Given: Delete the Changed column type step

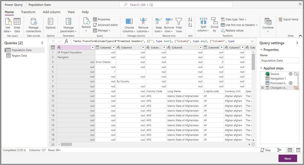Looking at the screenshot, I should click(x=262, y=88).
